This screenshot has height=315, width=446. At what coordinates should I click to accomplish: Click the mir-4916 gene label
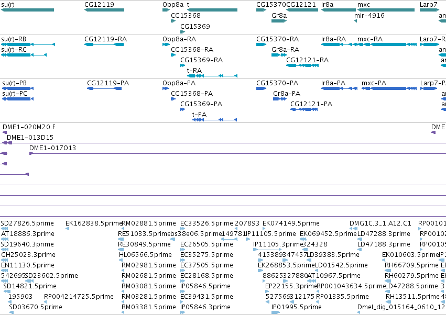click(x=369, y=15)
